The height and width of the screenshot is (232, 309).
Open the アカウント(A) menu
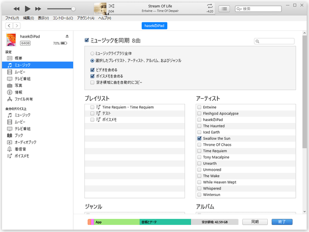coord(85,18)
